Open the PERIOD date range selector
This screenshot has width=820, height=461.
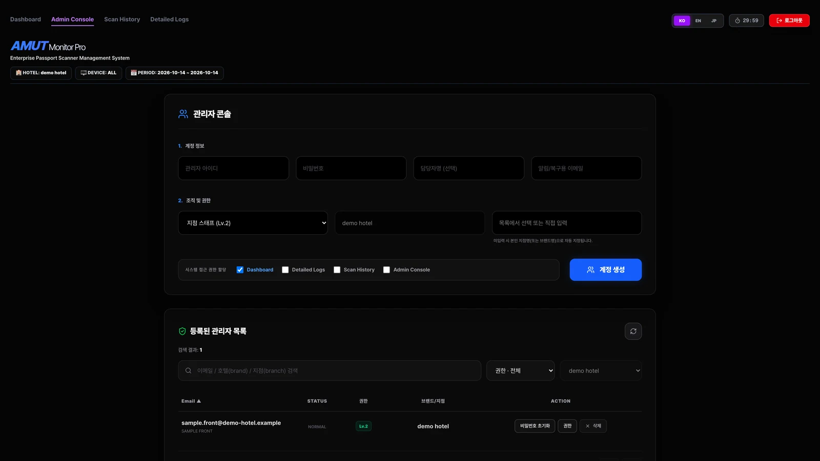(x=174, y=73)
